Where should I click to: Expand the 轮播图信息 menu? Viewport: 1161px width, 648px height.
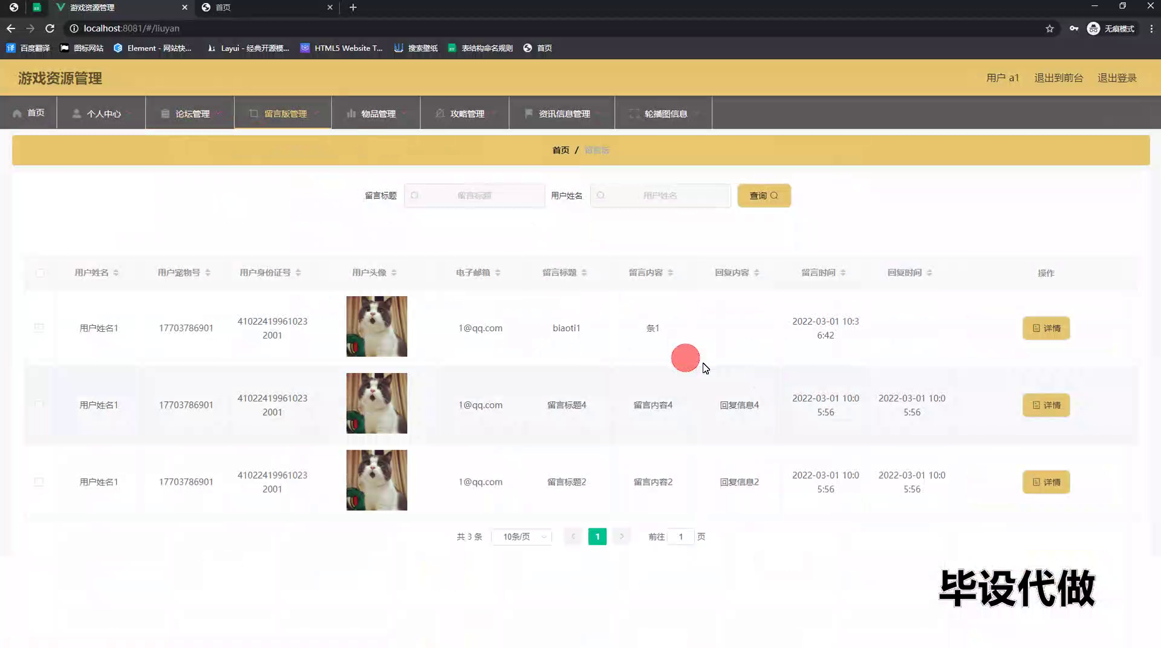663,113
